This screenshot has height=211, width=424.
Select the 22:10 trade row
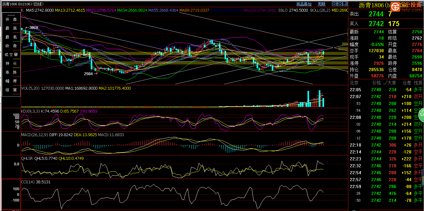pos(386,145)
